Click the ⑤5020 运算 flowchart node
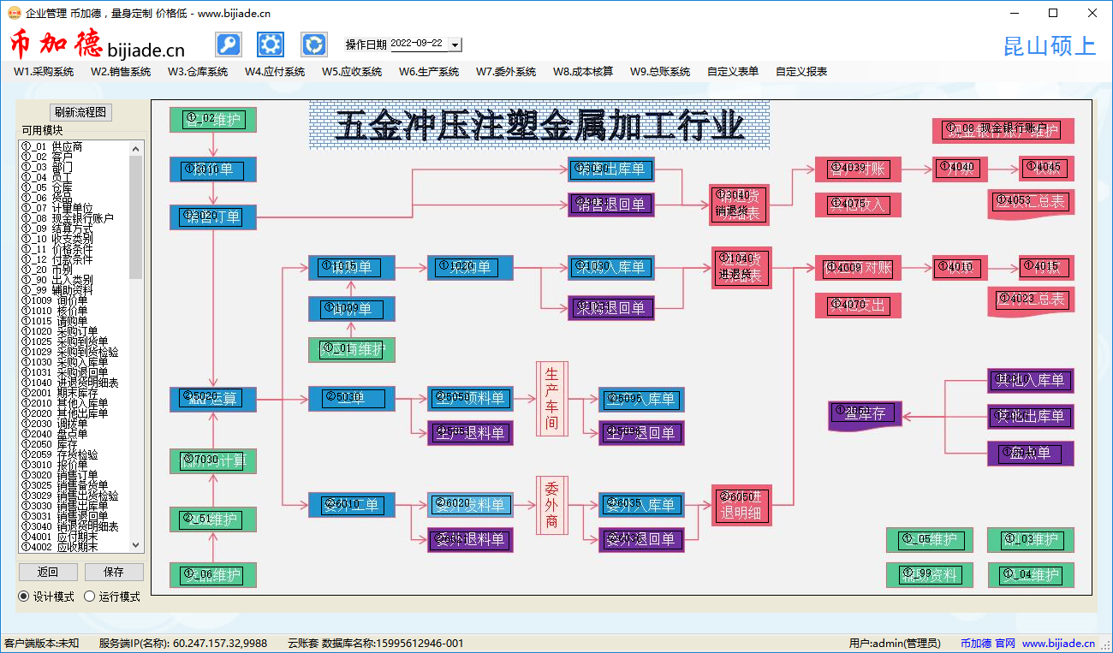This screenshot has height=653, width=1113. pos(213,399)
